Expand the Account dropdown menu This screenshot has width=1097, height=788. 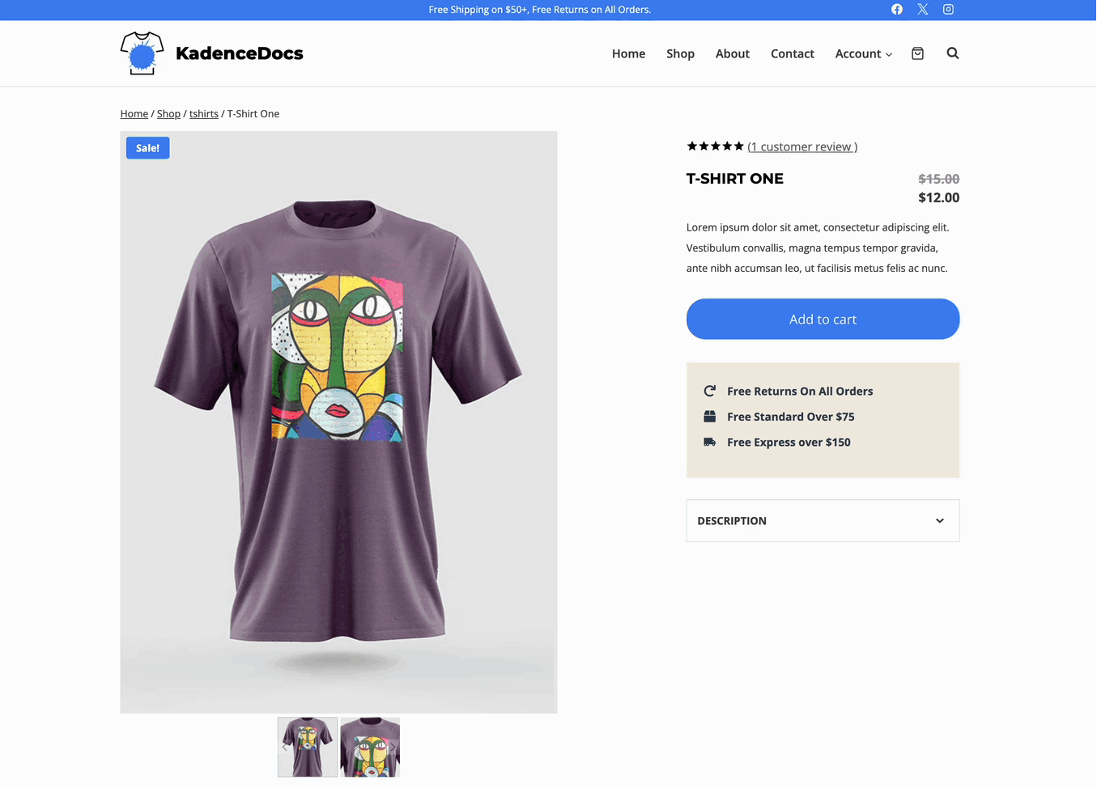tap(863, 53)
